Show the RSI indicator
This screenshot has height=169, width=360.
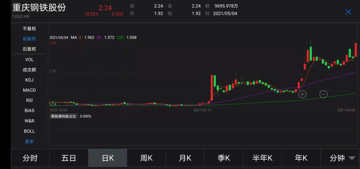click(29, 100)
